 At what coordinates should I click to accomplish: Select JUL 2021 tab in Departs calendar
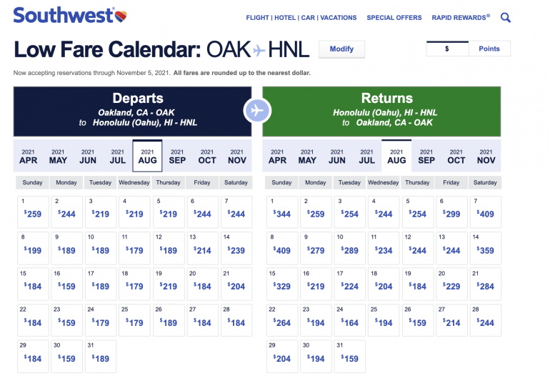coord(118,156)
